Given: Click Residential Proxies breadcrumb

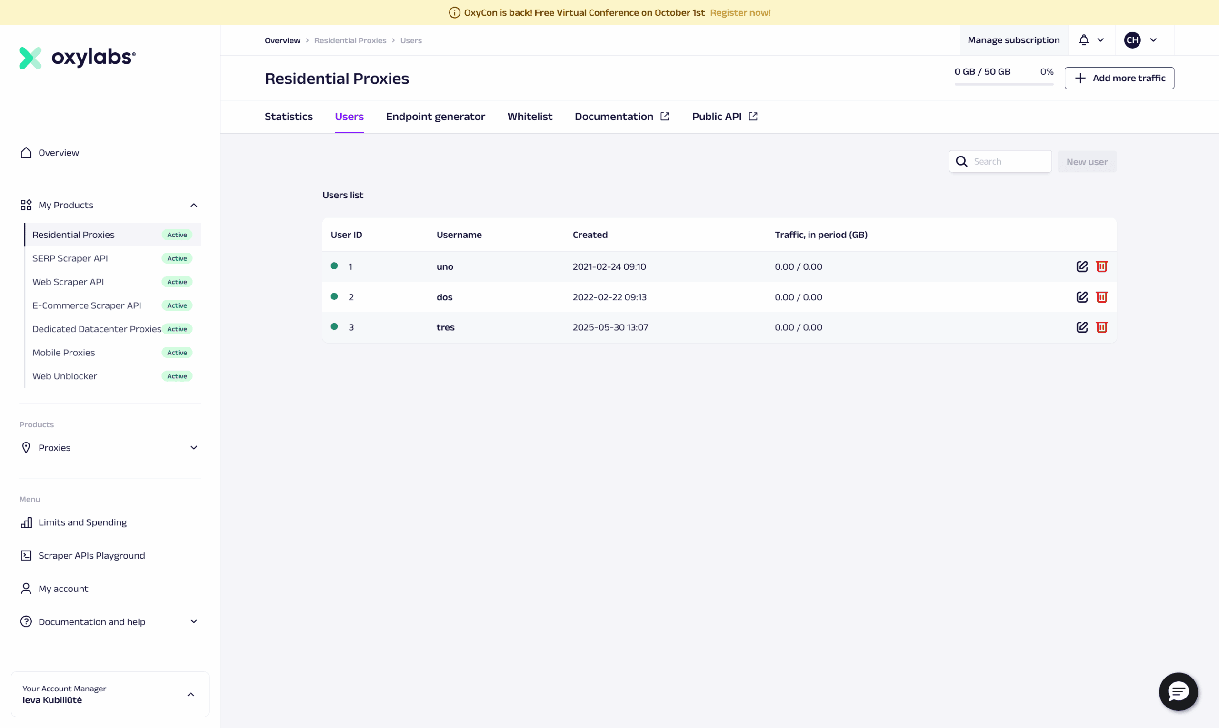Looking at the screenshot, I should point(350,41).
